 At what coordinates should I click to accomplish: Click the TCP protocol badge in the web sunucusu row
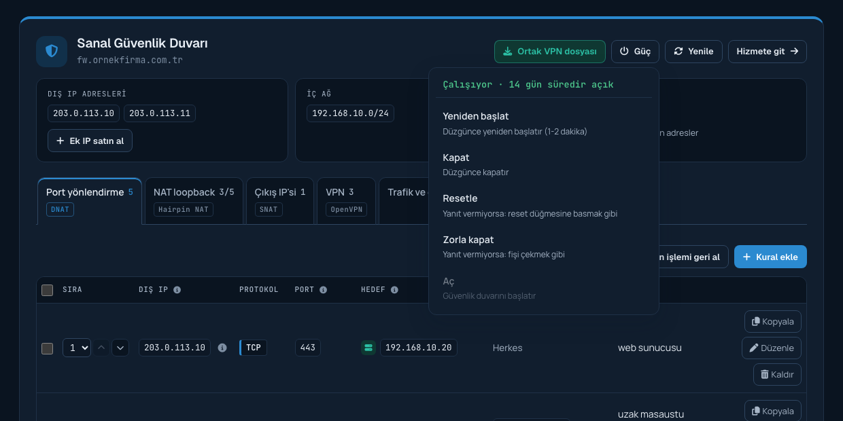point(253,348)
